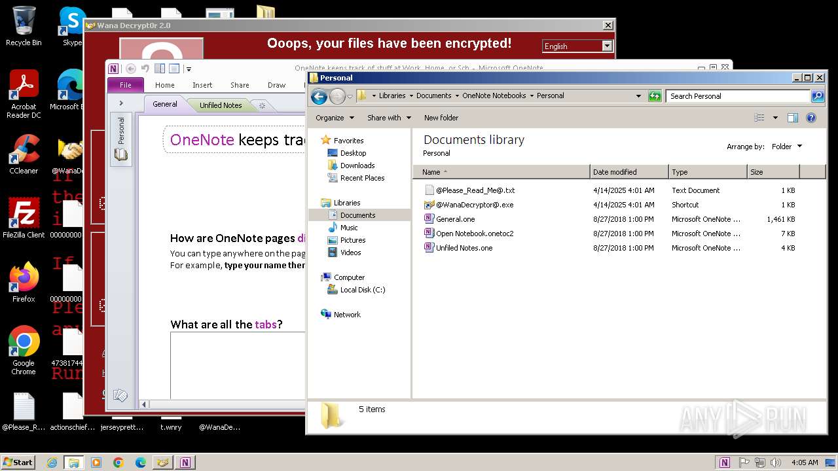Open the Arrange by Folder dropdown
Screen dimensions: 838x471
point(786,147)
